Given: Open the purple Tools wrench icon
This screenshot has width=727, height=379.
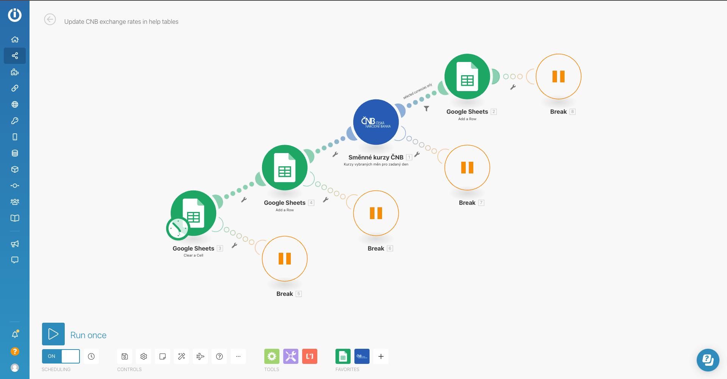Looking at the screenshot, I should pyautogui.click(x=291, y=356).
